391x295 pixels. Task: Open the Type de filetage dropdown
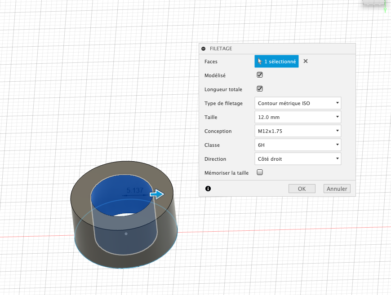[x=298, y=103]
